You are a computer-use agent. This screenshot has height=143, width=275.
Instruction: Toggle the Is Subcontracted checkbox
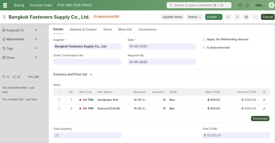tap(204, 48)
